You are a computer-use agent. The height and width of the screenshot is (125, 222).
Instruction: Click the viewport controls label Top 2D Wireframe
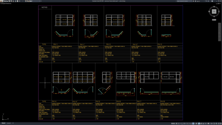[6, 3]
